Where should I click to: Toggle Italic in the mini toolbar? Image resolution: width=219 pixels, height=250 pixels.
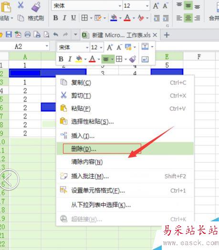tap(70, 59)
